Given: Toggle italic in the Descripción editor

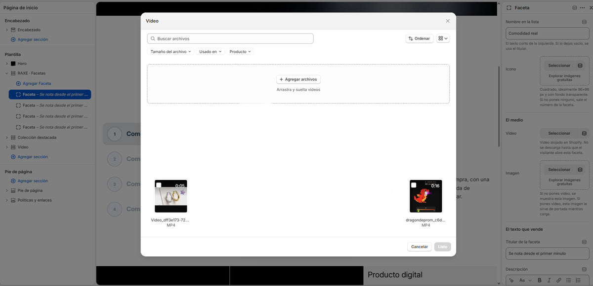Looking at the screenshot, I should tap(549, 280).
